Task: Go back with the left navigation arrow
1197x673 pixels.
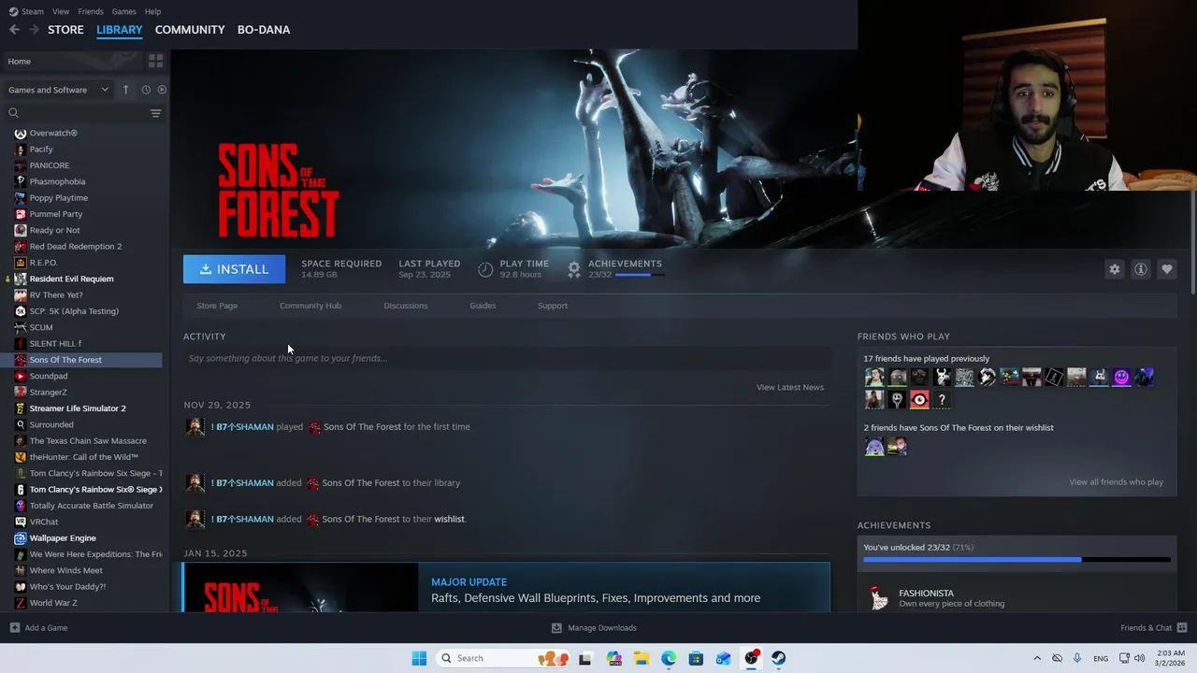Action: (x=14, y=30)
